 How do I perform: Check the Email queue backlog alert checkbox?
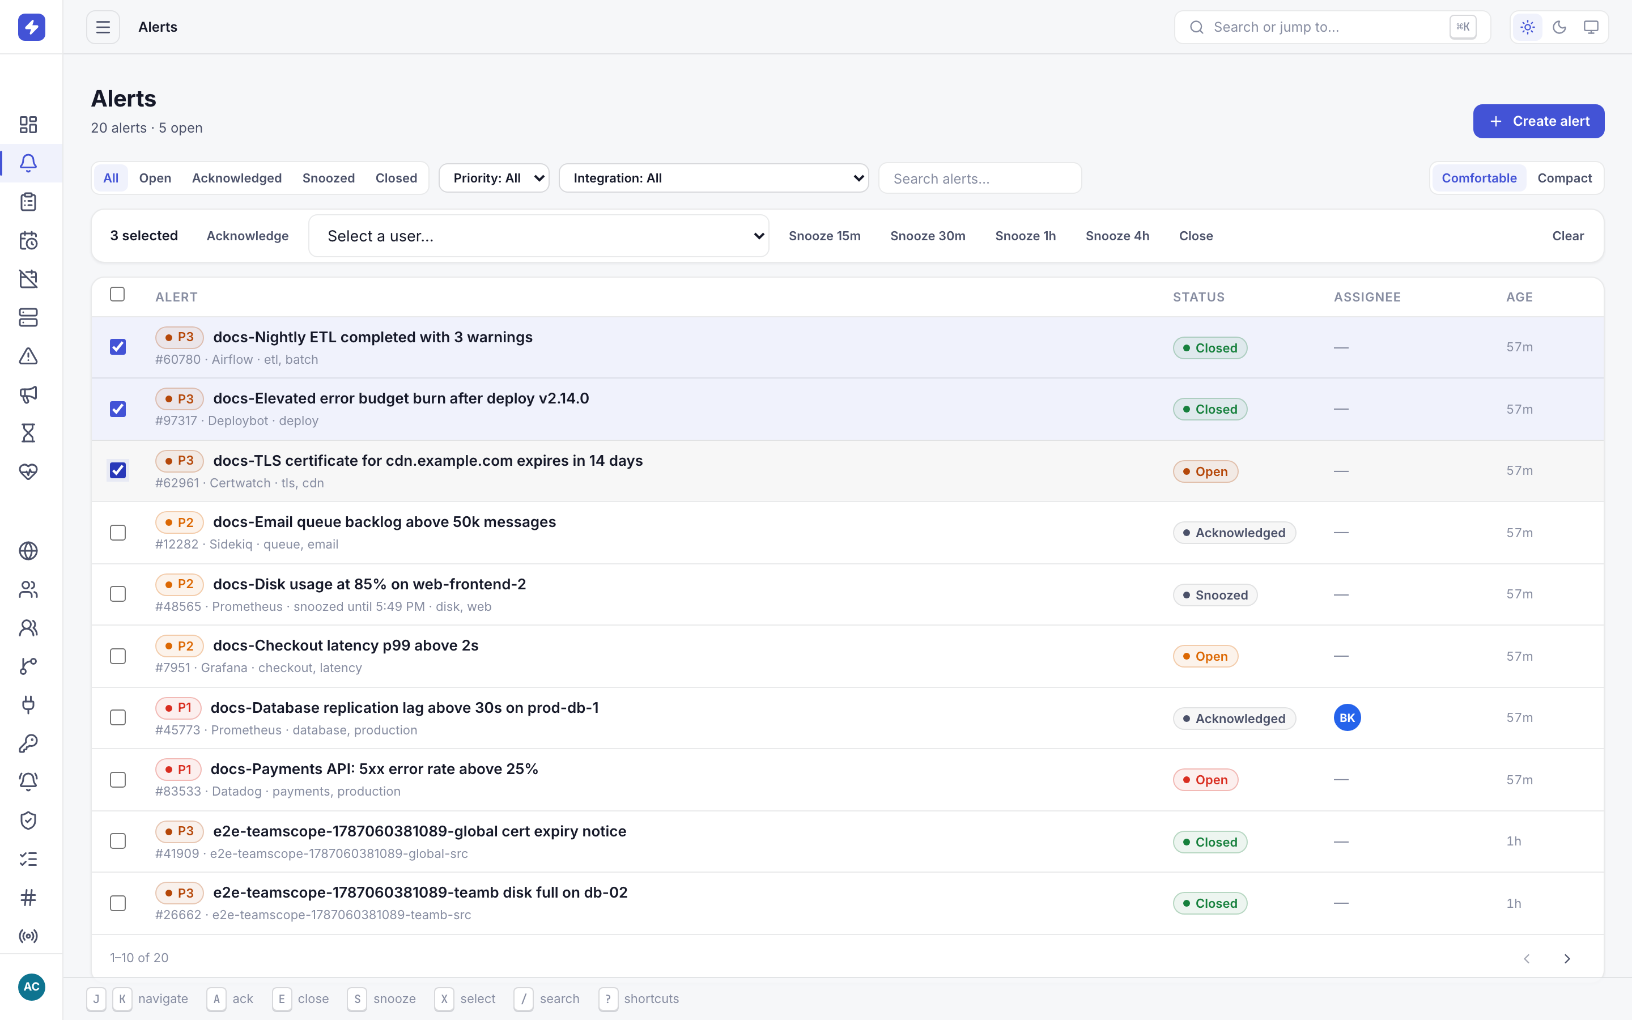click(x=118, y=532)
